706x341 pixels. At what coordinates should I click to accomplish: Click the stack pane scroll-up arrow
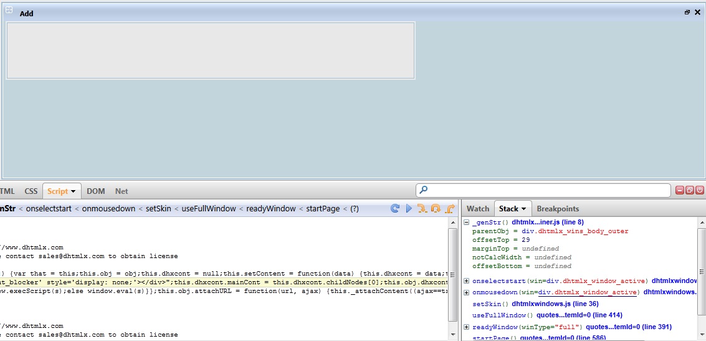coord(702,223)
